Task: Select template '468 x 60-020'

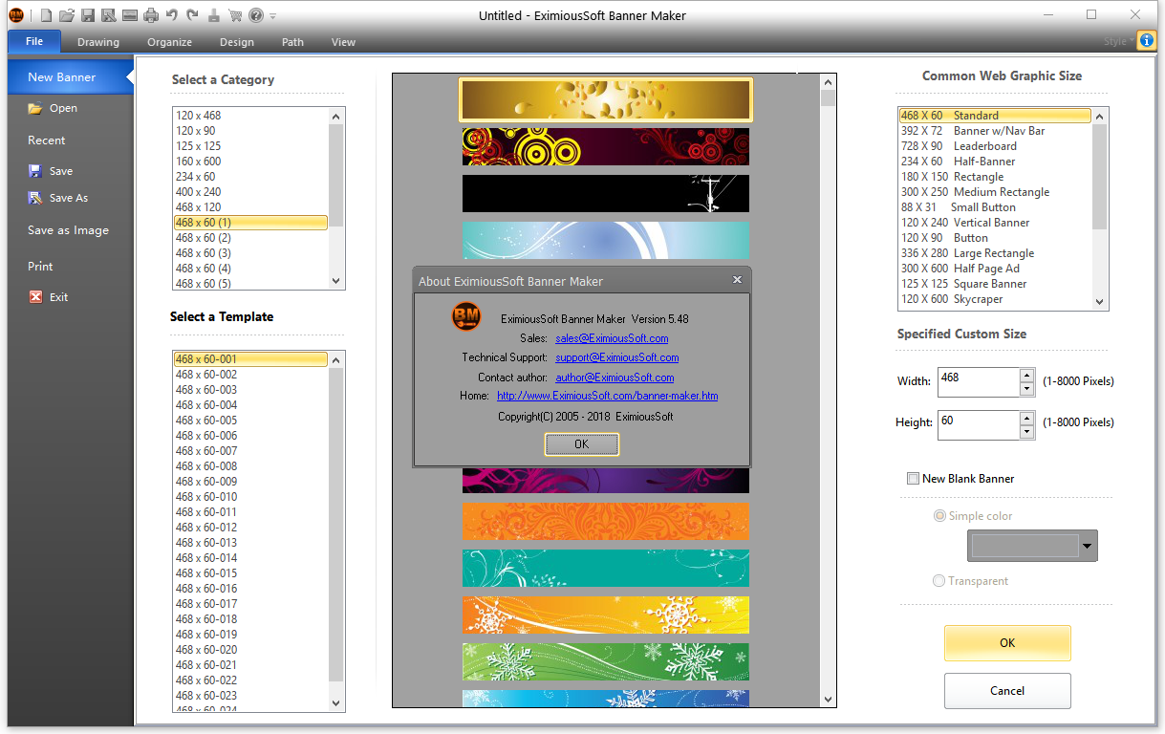Action: click(x=250, y=650)
